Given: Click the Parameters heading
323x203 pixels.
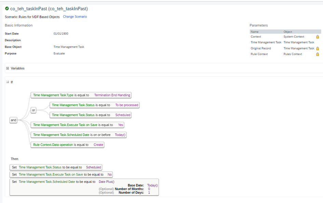Looking at the screenshot, I should click(259, 25).
